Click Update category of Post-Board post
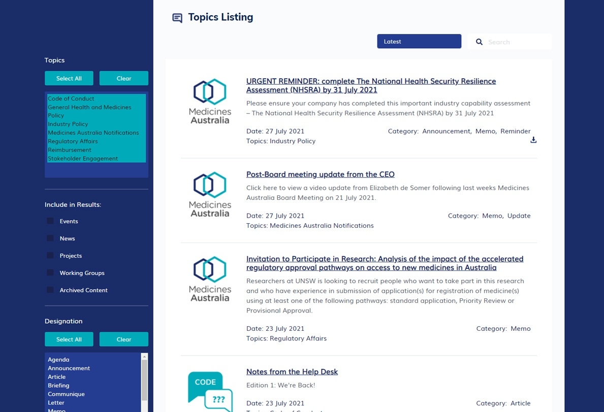Image resolution: width=604 pixels, height=412 pixels. click(519, 216)
